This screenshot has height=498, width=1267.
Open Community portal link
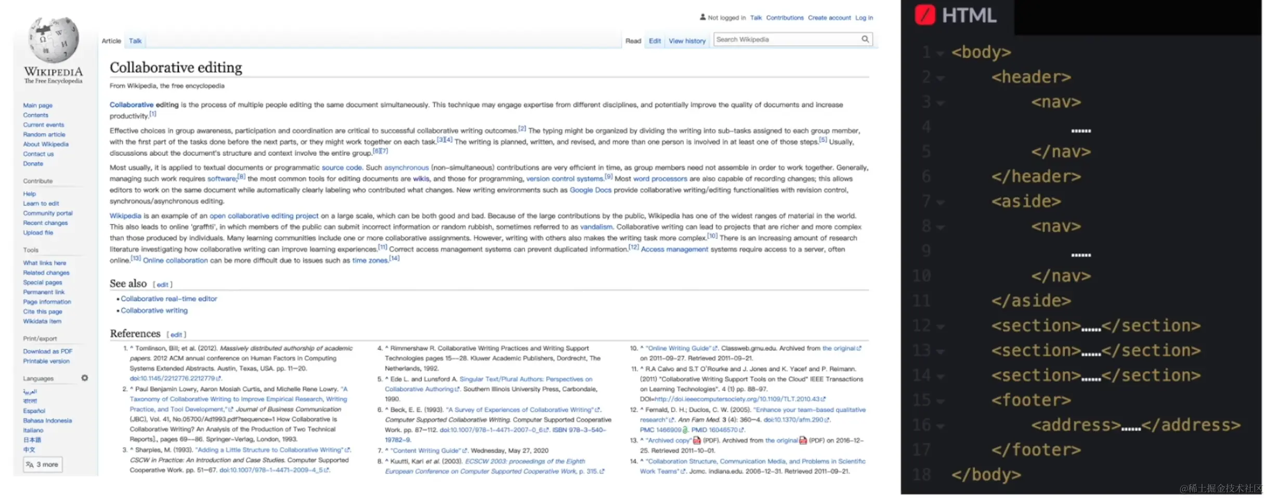click(48, 213)
